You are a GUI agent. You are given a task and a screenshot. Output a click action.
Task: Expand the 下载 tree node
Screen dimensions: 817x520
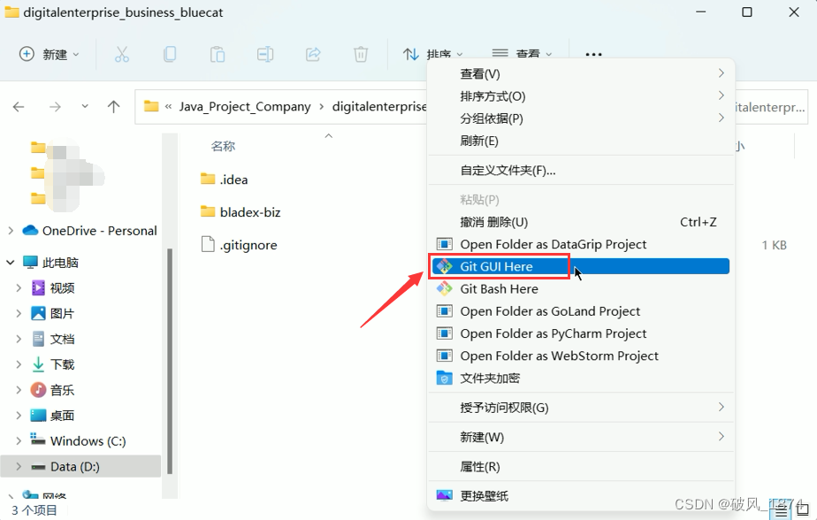pos(19,364)
